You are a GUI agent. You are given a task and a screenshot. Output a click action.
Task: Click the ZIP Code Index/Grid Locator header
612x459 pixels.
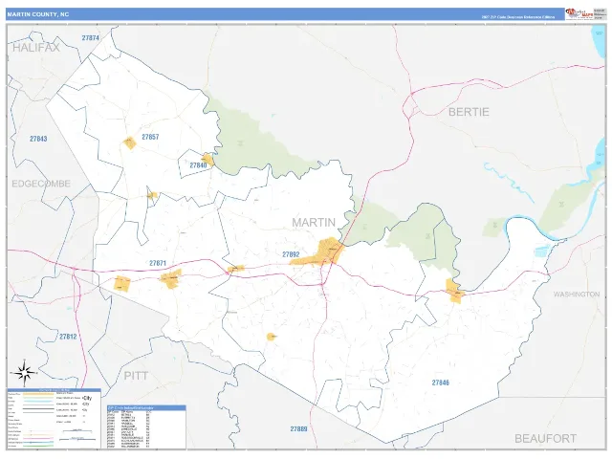tap(146, 408)
